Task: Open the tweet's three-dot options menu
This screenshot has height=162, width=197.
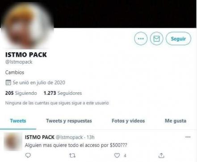Action: tap(188, 137)
